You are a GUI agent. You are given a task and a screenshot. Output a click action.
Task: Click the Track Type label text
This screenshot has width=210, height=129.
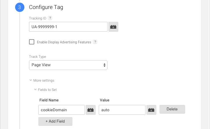click(x=37, y=57)
